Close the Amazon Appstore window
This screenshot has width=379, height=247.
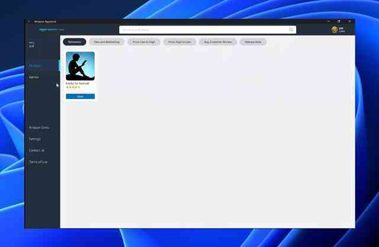tap(349, 21)
